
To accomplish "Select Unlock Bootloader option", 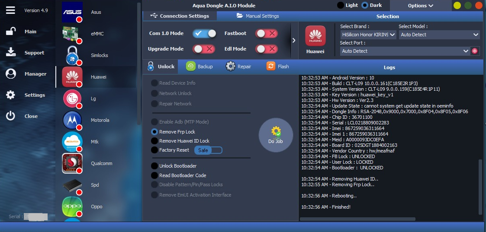I will pyautogui.click(x=174, y=166).
